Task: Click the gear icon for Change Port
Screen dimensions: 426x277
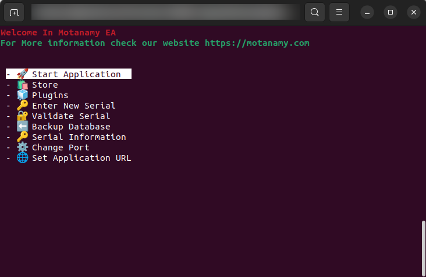Action: point(22,148)
